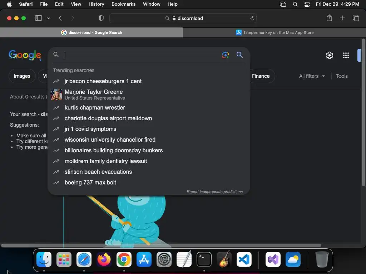Open the privacy report shield icon
The height and width of the screenshot is (274, 366).
coord(101,18)
